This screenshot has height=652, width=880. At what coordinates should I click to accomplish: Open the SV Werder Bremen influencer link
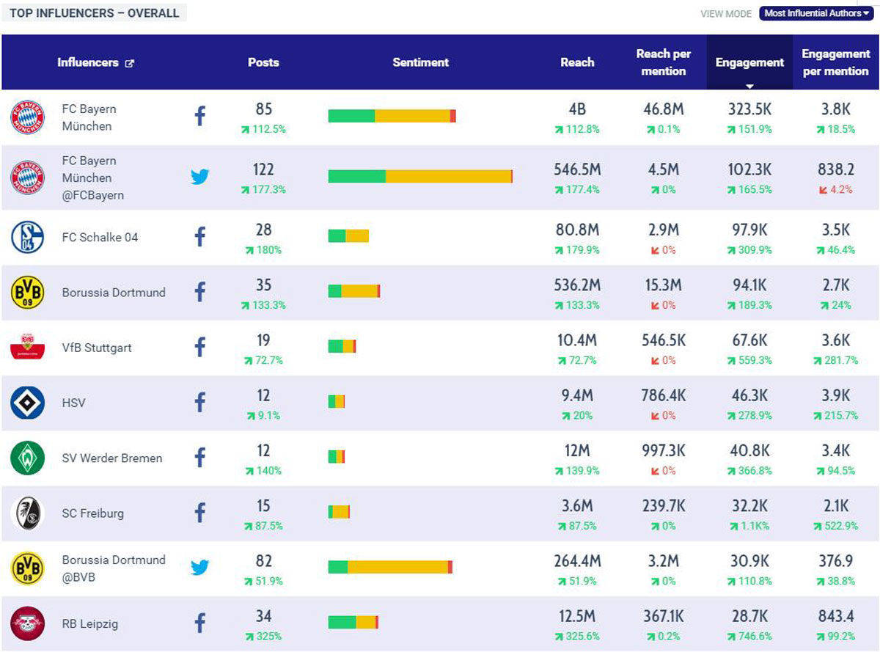(x=112, y=458)
